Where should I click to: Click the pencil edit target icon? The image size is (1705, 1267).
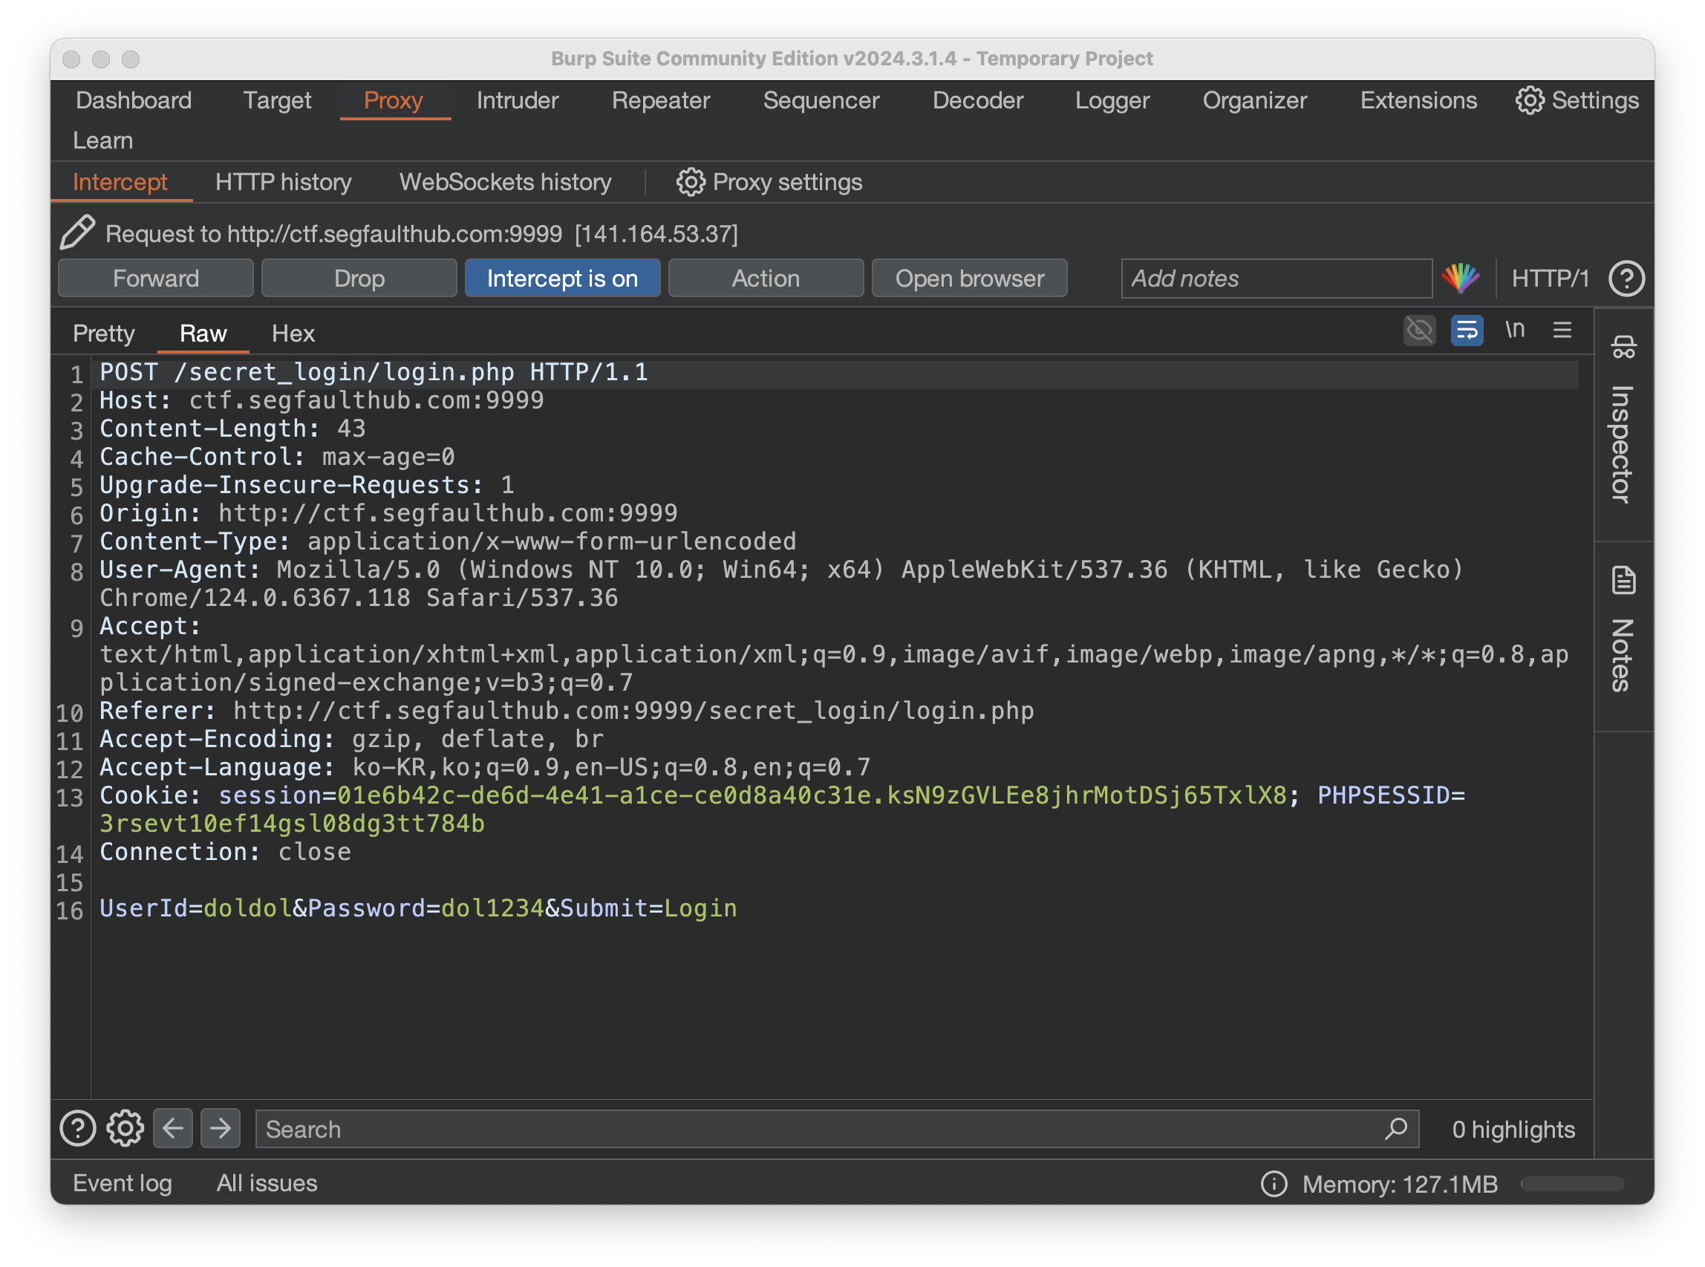[76, 232]
